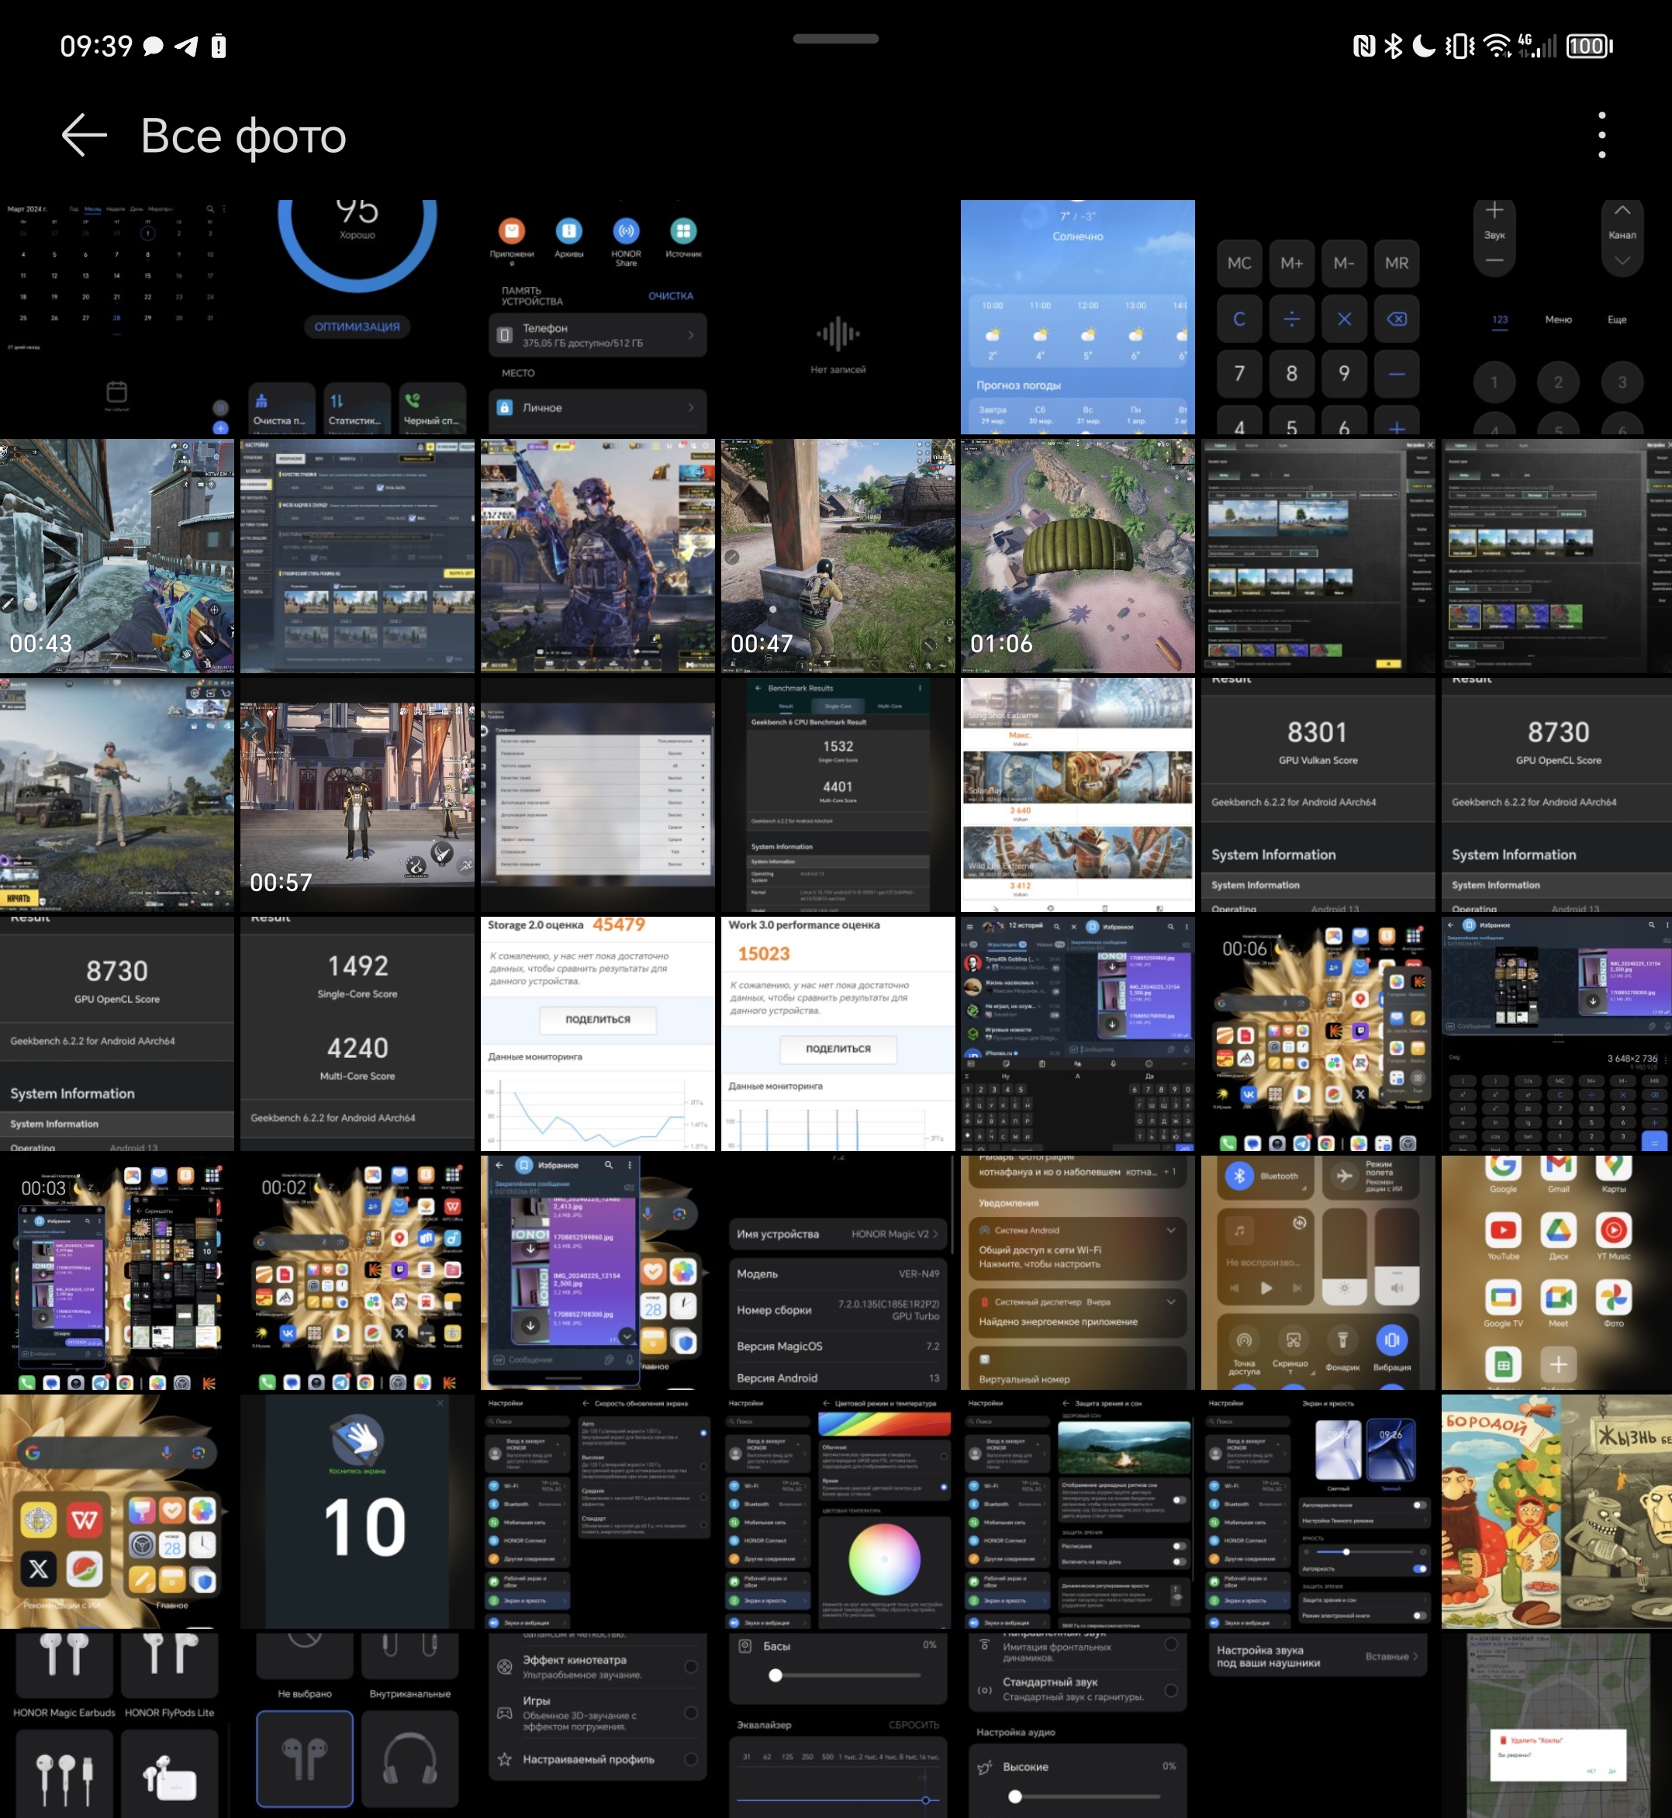Play the 00:57 Genshin character video

pos(358,796)
